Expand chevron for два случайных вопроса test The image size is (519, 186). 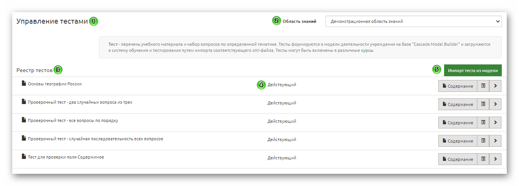coord(495,104)
